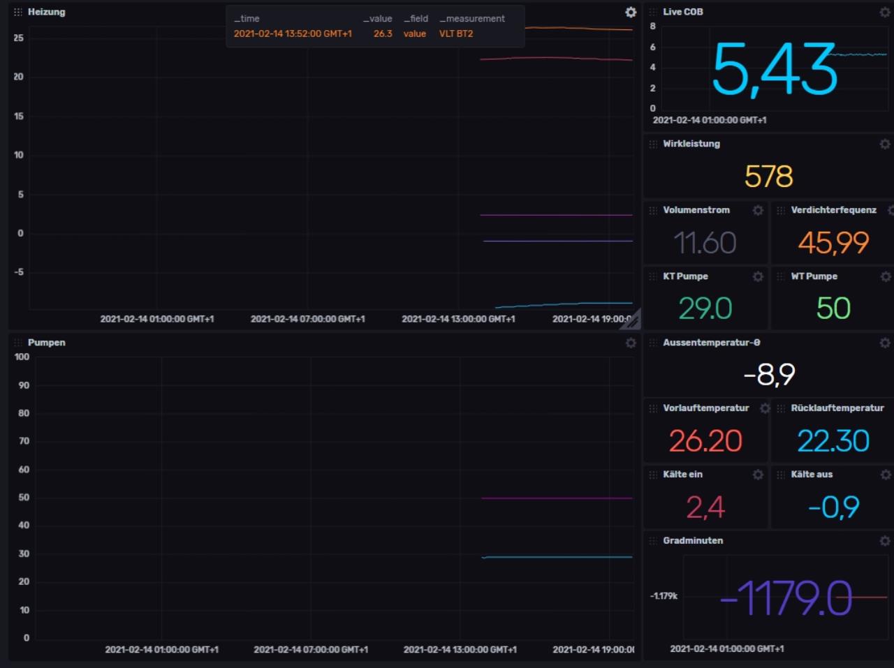Grab the WT Pumpe cell drag handle

781,276
